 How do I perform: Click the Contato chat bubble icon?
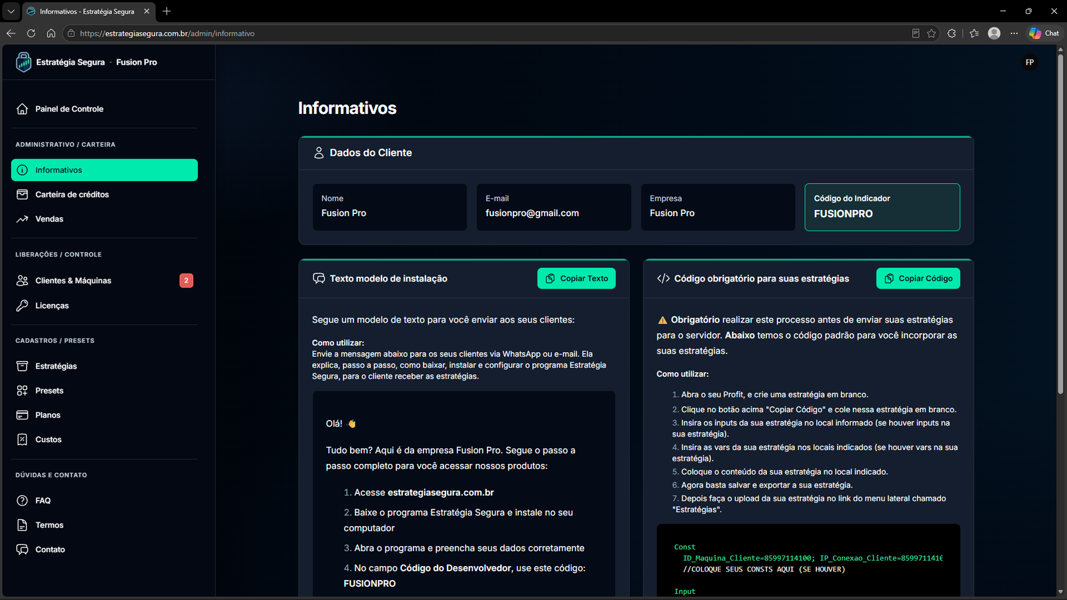click(22, 549)
